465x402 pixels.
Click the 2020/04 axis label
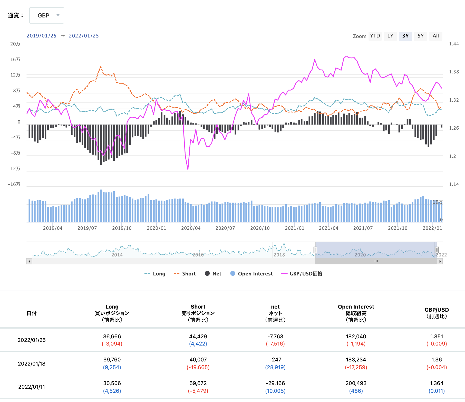click(x=191, y=228)
